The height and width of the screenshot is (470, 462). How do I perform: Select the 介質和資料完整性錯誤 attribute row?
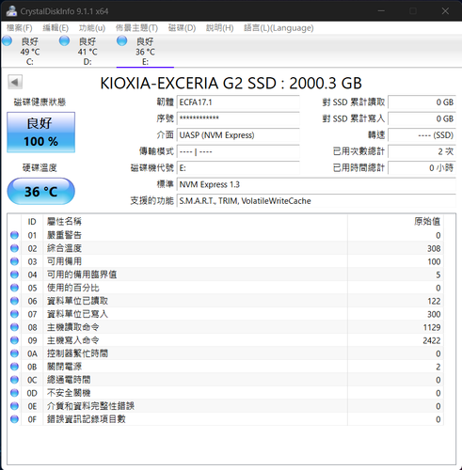tap(226, 406)
